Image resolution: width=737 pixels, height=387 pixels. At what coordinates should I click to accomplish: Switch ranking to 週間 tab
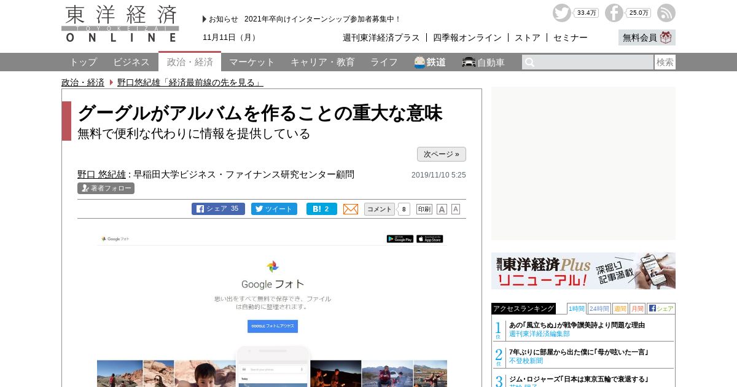pyautogui.click(x=620, y=308)
